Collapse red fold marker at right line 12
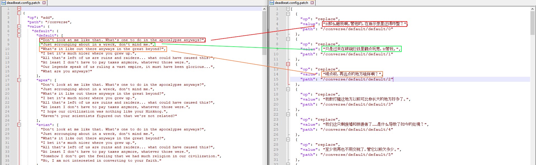 (288, 64)
